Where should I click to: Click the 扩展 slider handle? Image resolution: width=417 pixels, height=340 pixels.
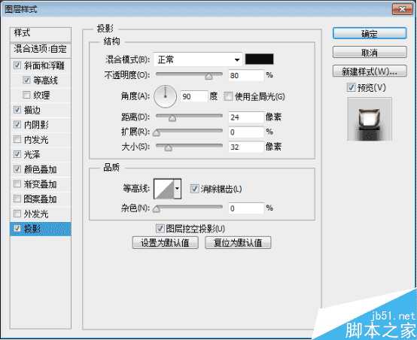coord(157,132)
